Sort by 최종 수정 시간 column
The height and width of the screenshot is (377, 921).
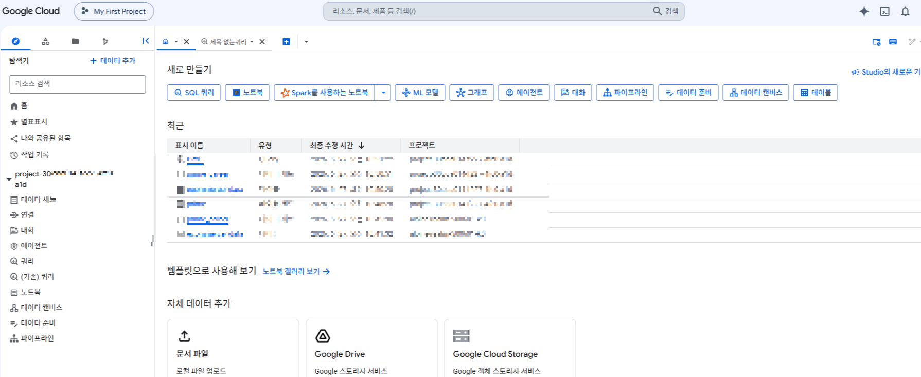pos(338,146)
